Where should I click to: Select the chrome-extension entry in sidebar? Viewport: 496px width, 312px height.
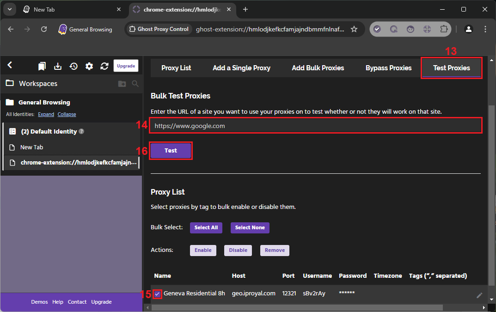(x=71, y=163)
